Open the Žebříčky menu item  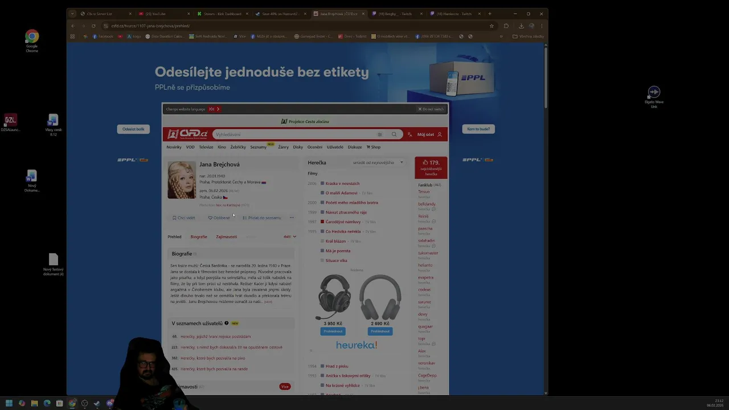pos(238,147)
